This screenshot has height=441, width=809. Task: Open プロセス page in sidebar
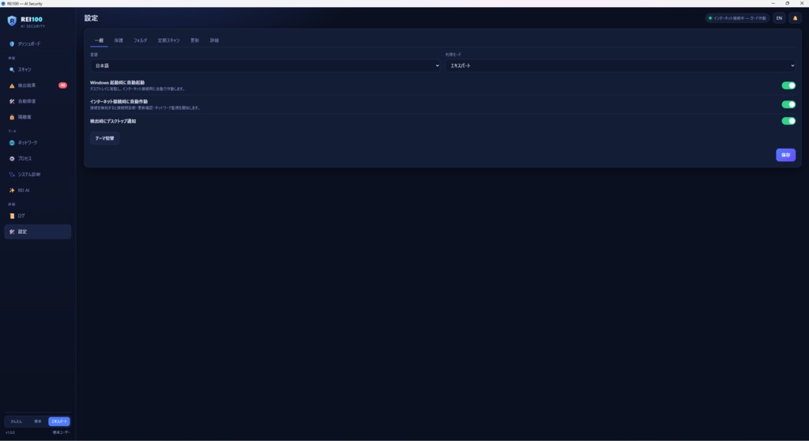click(x=38, y=159)
